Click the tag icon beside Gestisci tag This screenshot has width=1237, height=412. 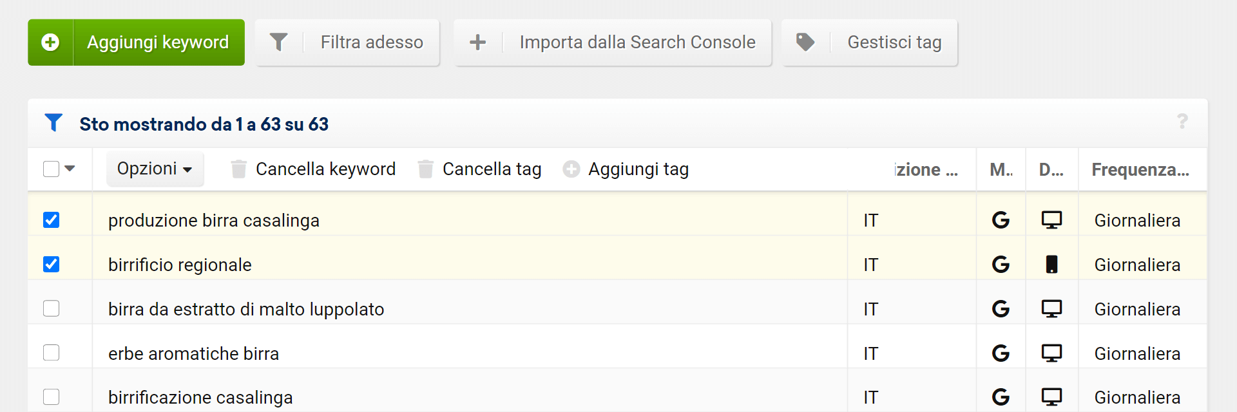(805, 42)
